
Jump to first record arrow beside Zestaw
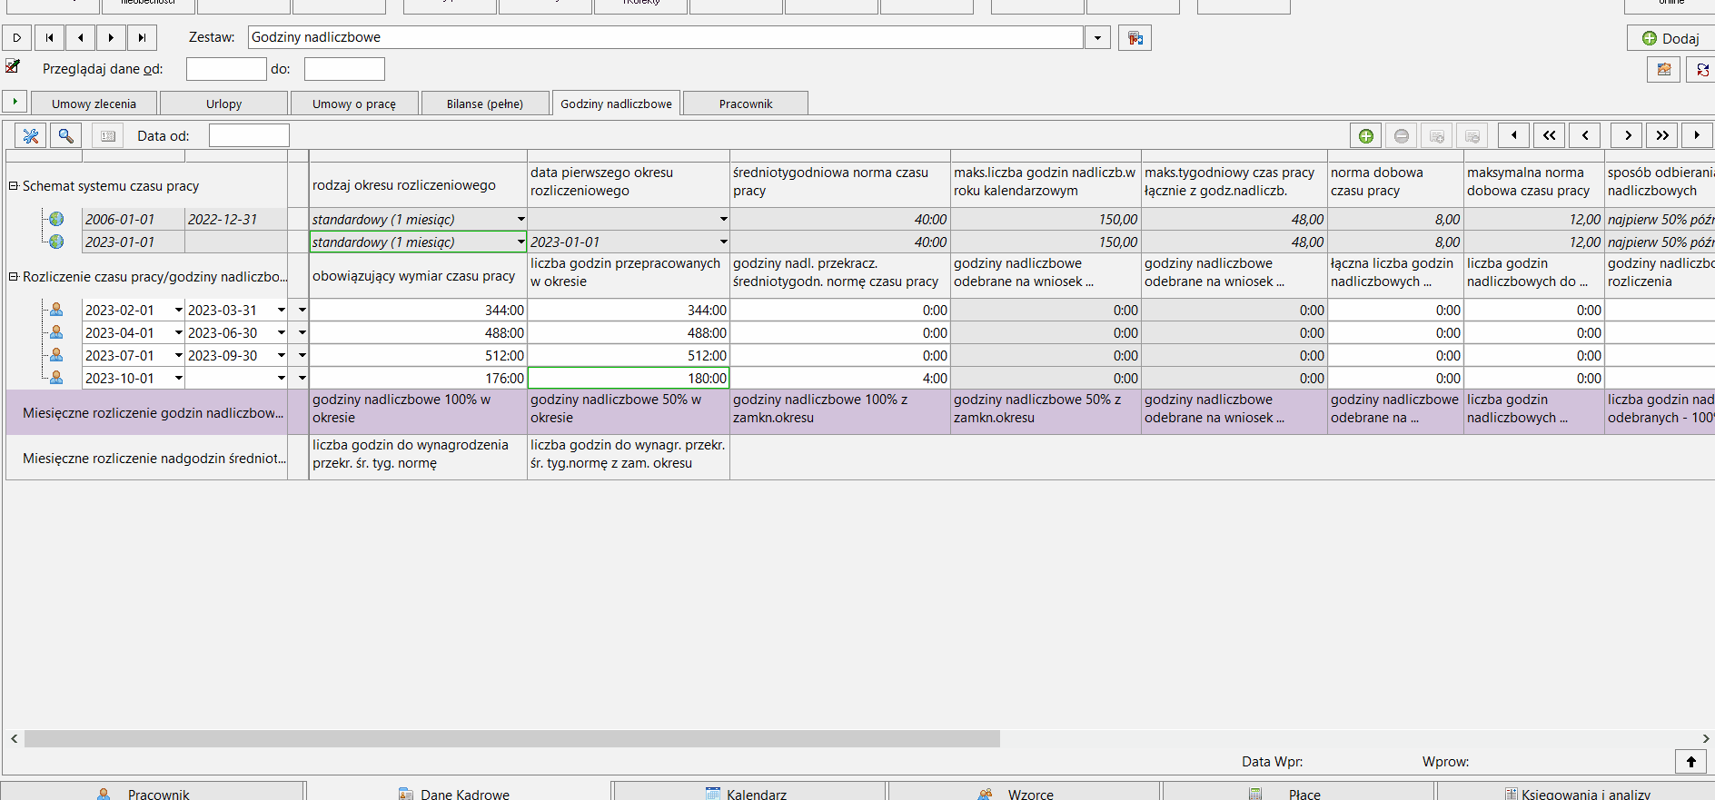point(49,37)
